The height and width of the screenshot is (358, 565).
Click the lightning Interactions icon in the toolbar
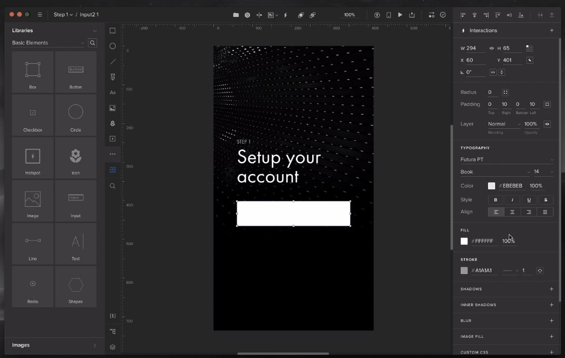coord(286,15)
